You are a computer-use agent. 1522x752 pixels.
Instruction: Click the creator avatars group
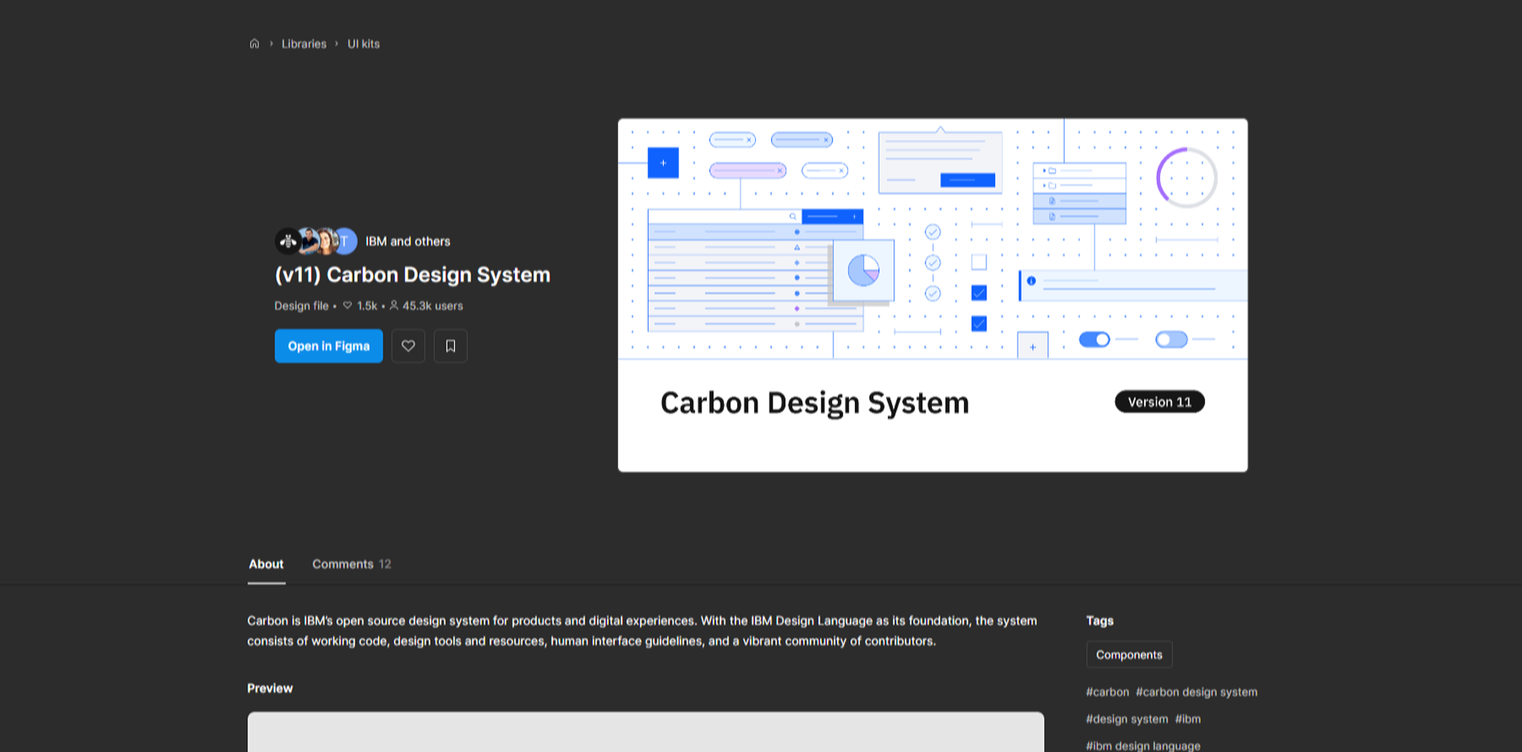click(316, 241)
